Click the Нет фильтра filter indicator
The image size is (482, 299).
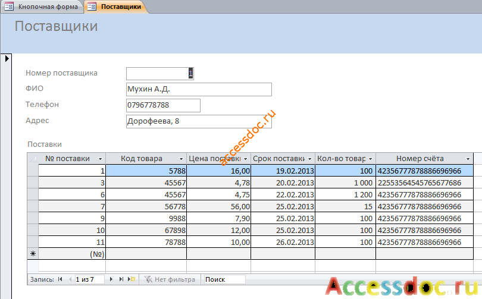(170, 279)
